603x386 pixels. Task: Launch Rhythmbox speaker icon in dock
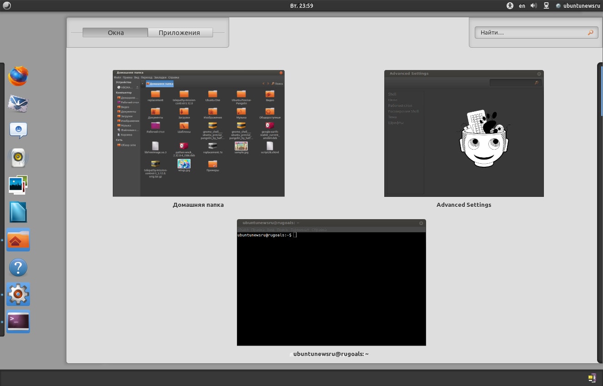coord(18,158)
